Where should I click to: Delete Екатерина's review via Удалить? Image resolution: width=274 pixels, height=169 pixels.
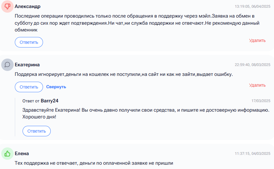tap(257, 85)
